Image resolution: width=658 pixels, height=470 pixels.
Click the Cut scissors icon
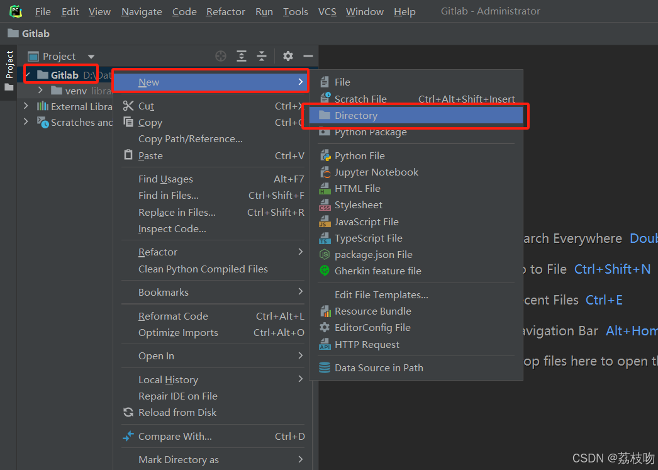[128, 106]
